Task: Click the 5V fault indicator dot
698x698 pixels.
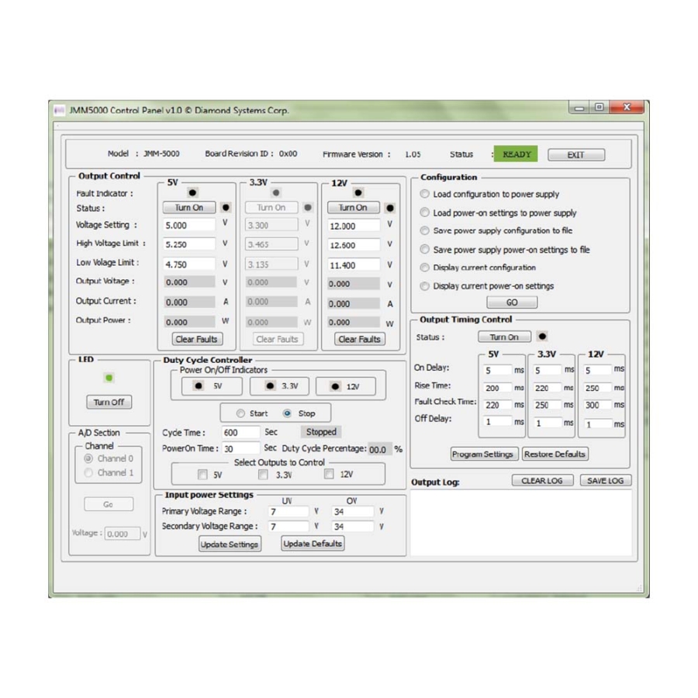Action: [x=192, y=192]
